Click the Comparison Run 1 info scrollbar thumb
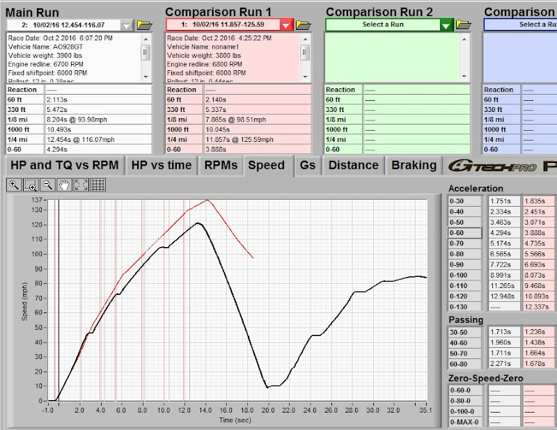The image size is (557, 430). pos(305,53)
